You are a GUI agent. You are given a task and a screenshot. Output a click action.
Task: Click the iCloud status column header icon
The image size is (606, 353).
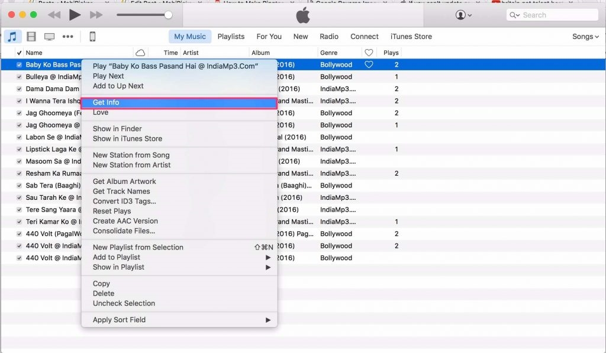click(x=141, y=53)
